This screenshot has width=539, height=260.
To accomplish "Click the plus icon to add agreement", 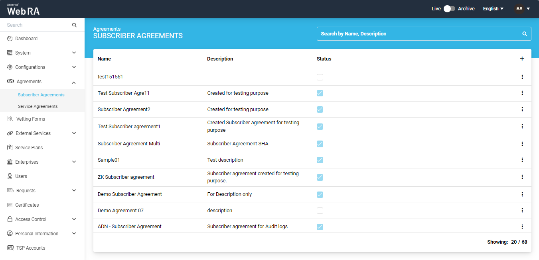I will [522, 59].
